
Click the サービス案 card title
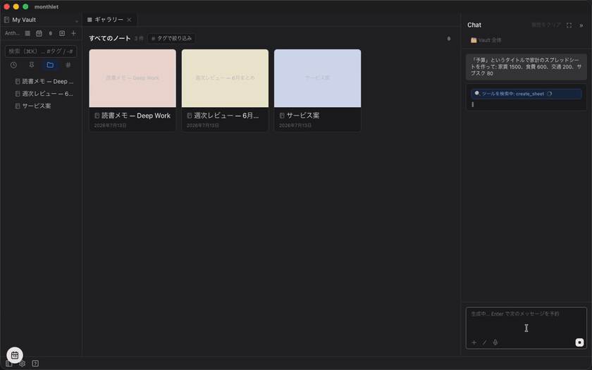tap(303, 116)
